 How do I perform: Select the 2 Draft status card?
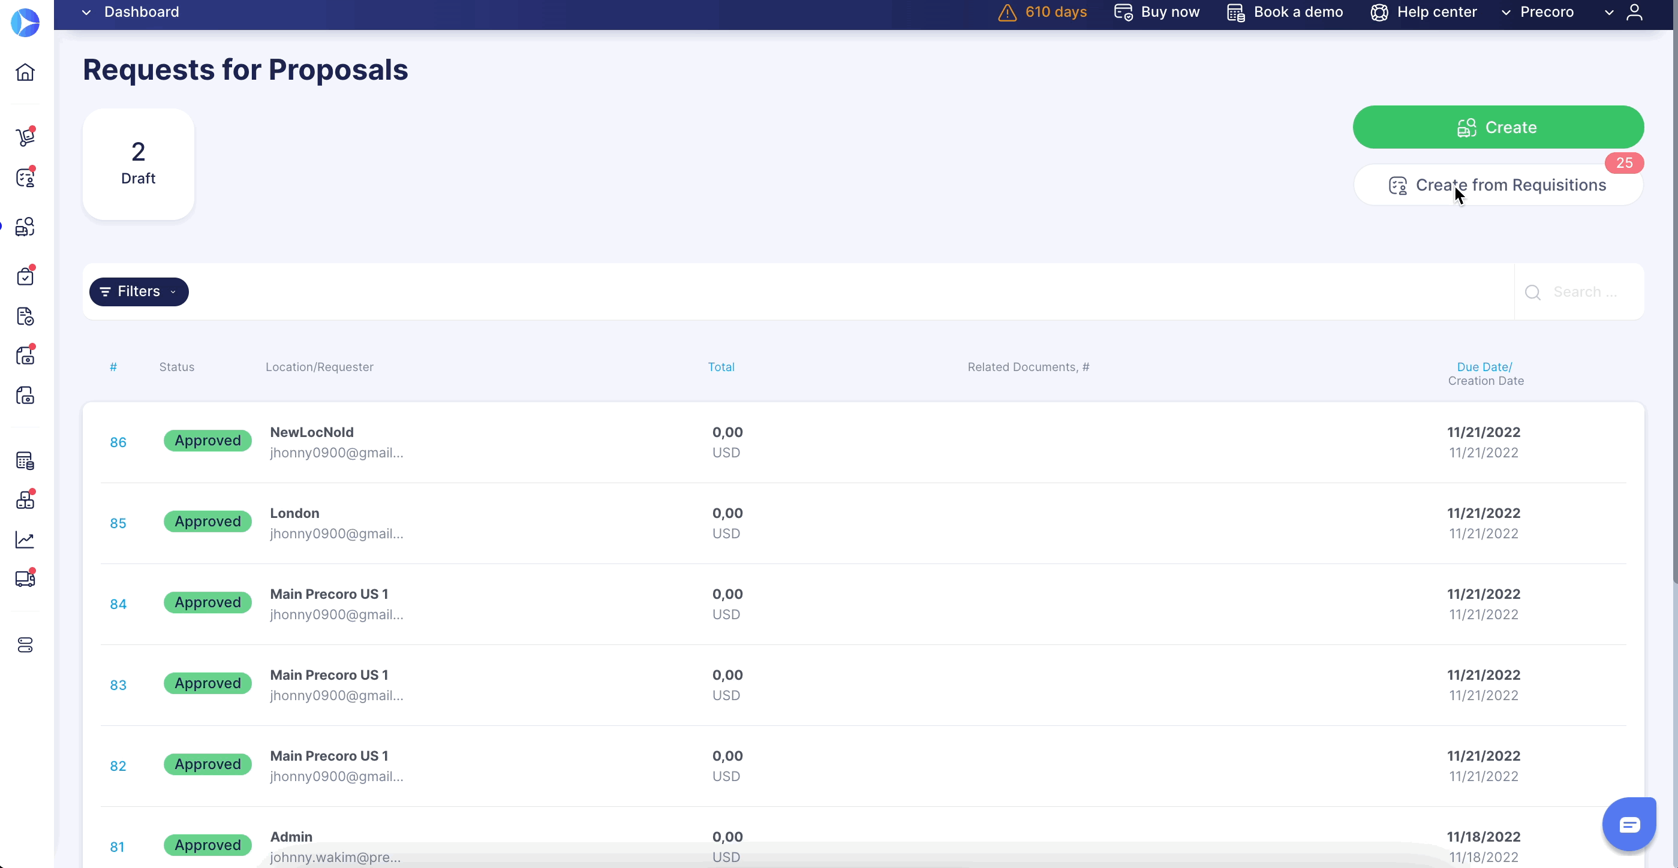(138, 164)
